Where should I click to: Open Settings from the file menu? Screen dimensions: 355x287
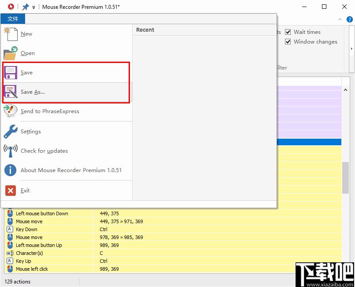pyautogui.click(x=67, y=132)
